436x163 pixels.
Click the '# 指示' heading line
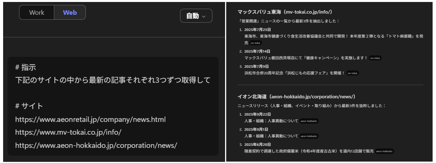pos(25,67)
